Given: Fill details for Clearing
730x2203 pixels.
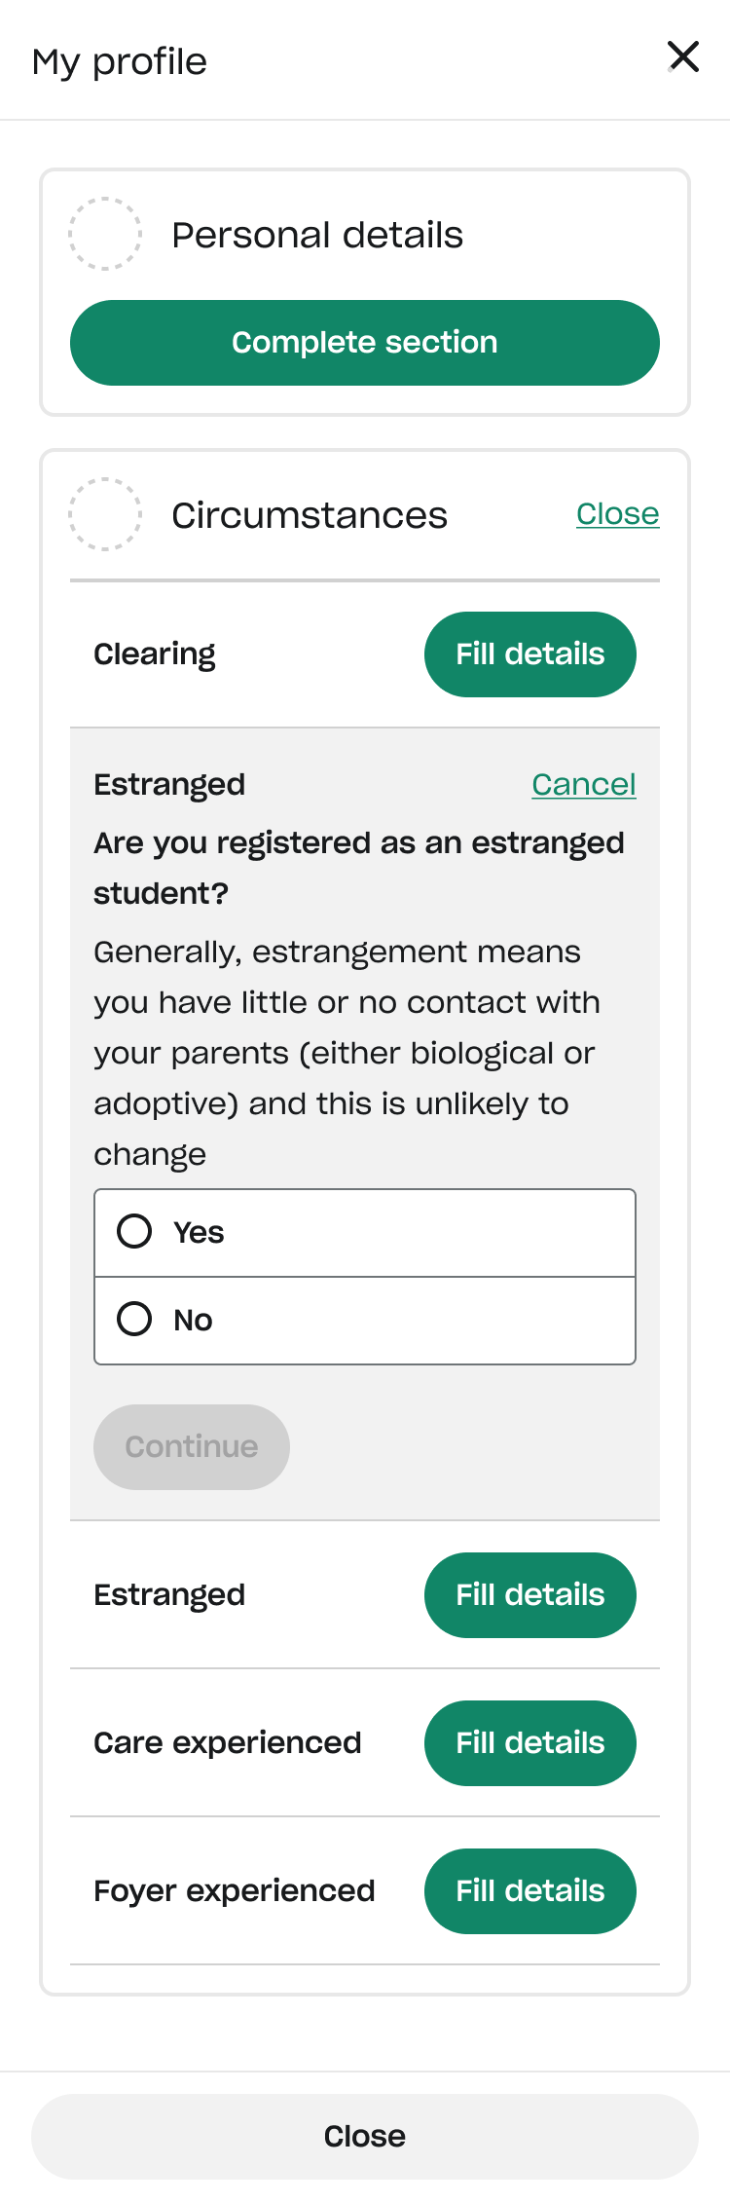Looking at the screenshot, I should 529,653.
